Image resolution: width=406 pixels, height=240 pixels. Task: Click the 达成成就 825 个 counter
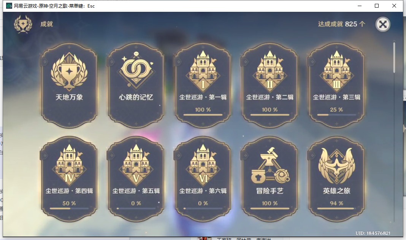341,24
